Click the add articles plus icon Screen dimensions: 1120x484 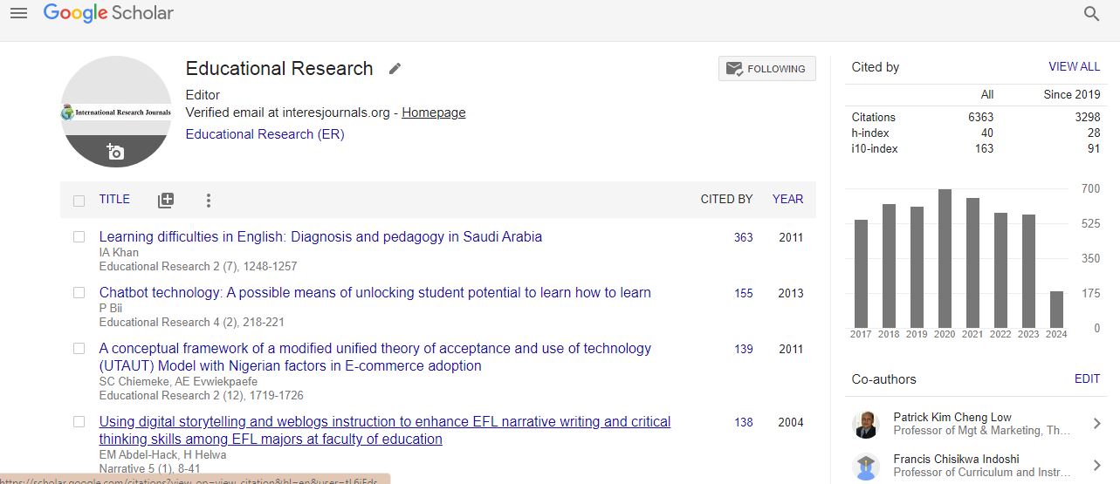click(x=166, y=201)
